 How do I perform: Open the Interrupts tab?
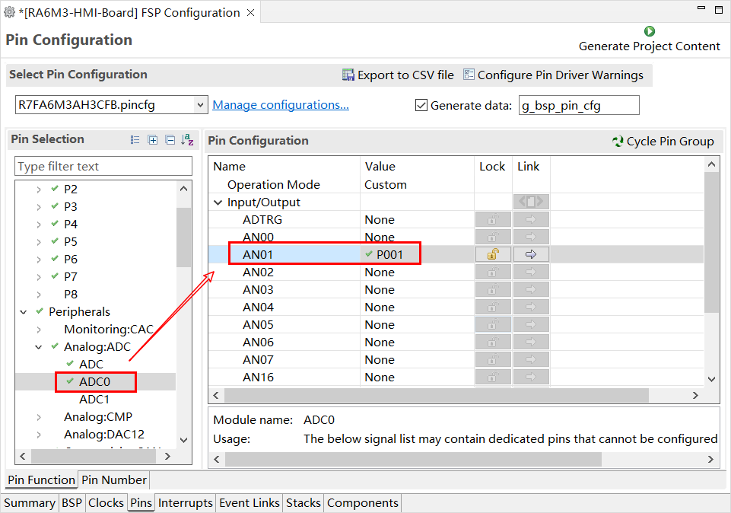point(185,503)
